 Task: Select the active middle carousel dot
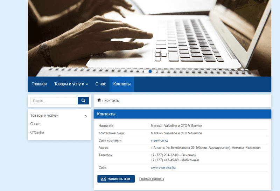(x=150, y=71)
